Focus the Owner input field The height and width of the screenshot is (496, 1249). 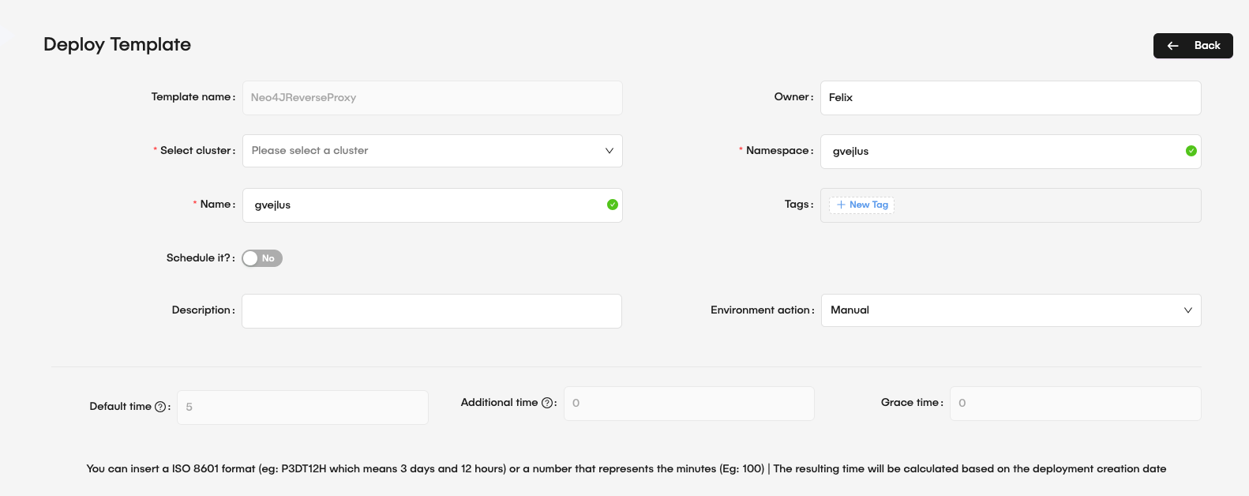(x=1011, y=98)
